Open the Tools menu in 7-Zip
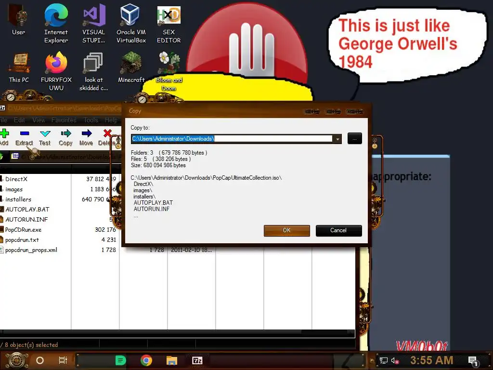 coord(91,120)
